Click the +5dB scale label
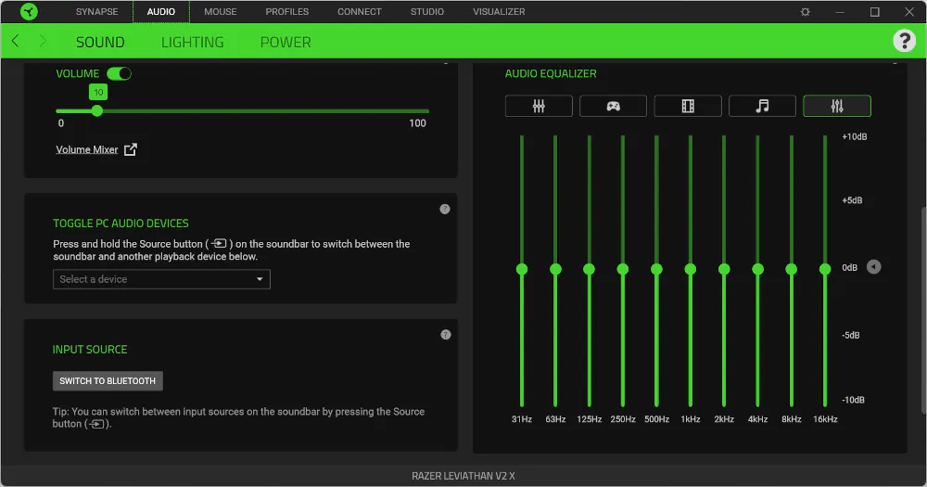927x487 pixels. point(852,200)
